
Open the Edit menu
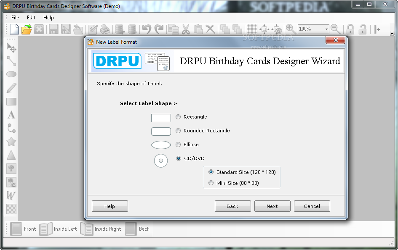tap(31, 18)
